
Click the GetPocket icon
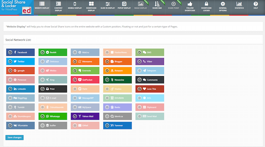point(80,80)
